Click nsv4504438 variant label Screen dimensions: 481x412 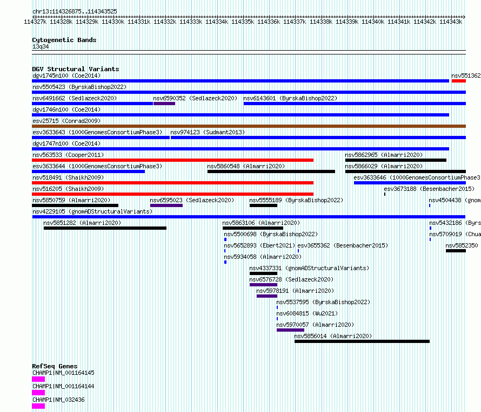(x=455, y=200)
